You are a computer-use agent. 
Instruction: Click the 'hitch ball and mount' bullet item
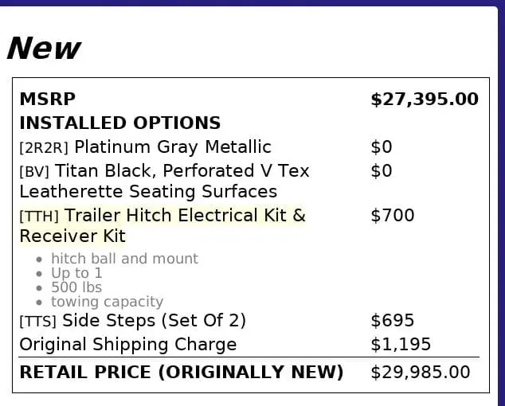(124, 259)
